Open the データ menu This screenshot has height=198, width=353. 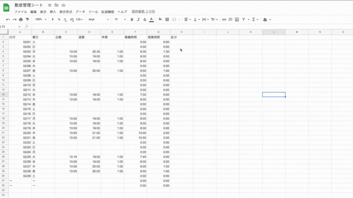coord(80,11)
